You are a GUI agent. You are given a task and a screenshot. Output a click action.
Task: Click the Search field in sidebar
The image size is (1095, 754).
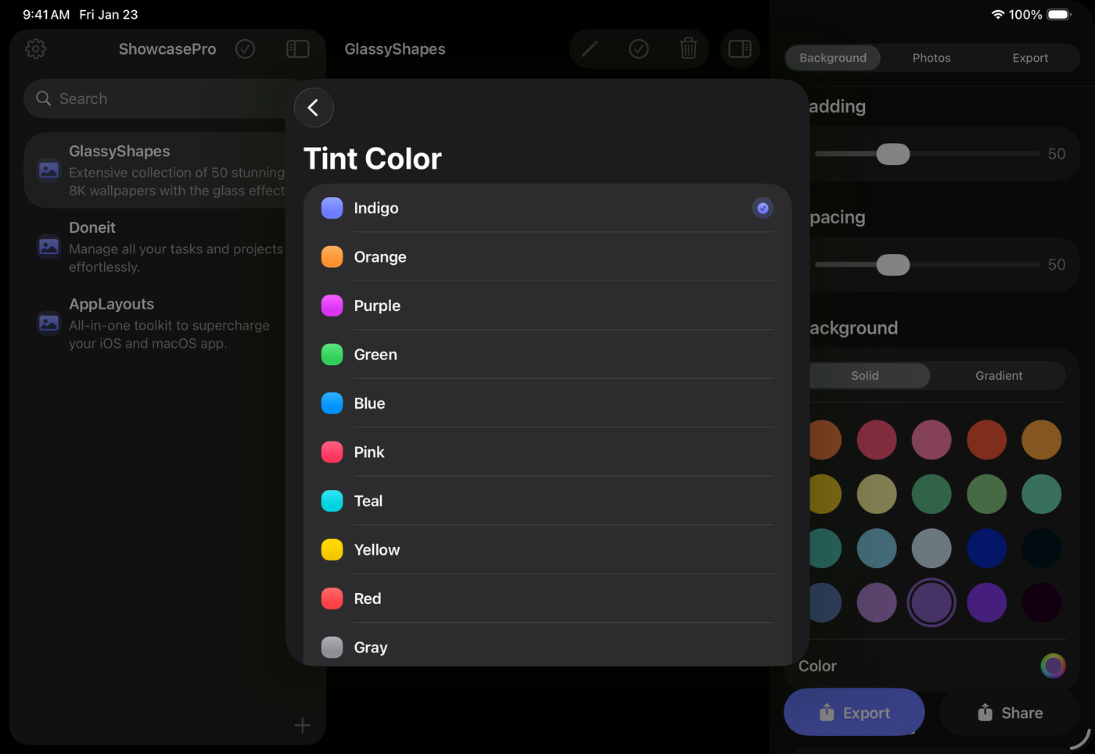[x=156, y=99]
